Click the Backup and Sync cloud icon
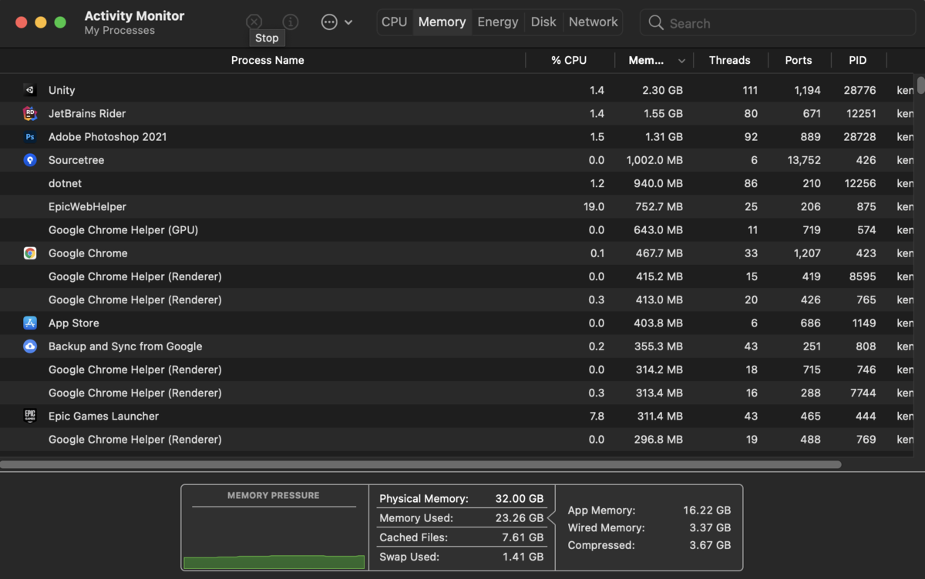 30,346
